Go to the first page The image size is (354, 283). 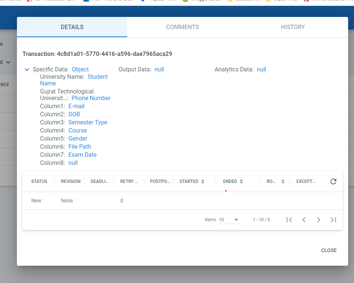(x=289, y=220)
